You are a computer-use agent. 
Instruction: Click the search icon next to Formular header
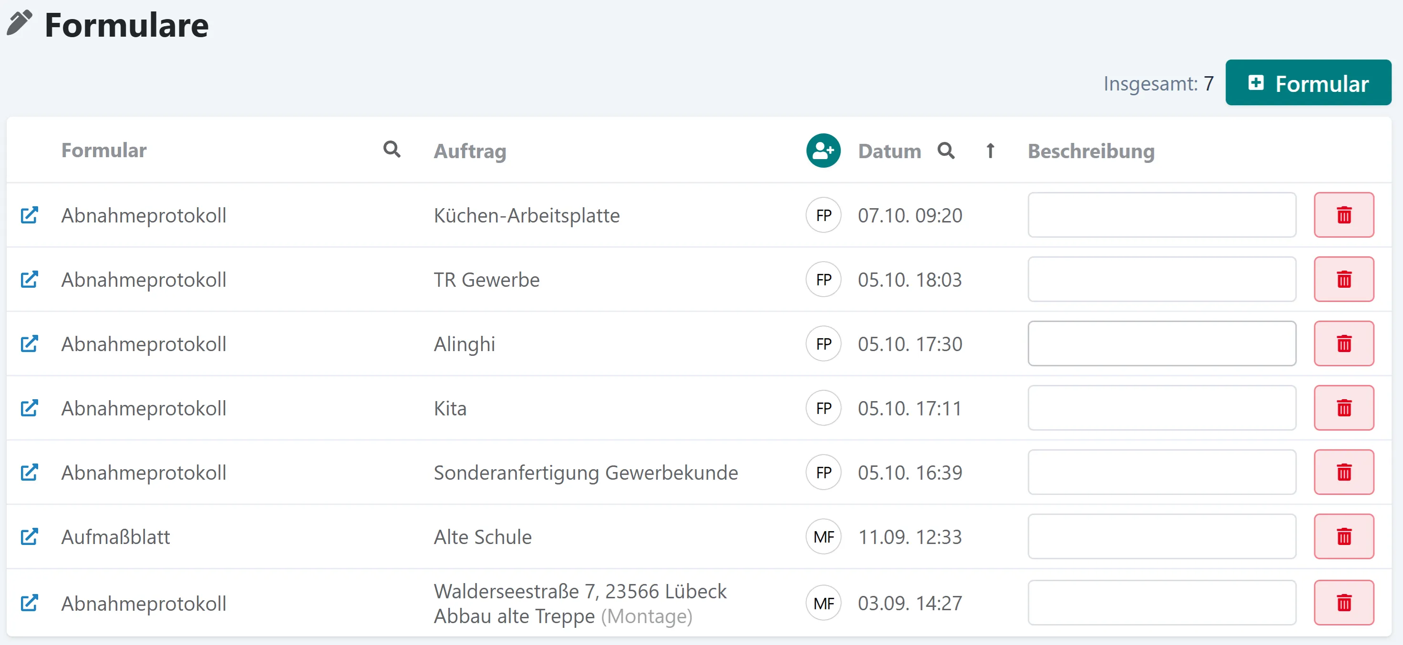pyautogui.click(x=392, y=149)
